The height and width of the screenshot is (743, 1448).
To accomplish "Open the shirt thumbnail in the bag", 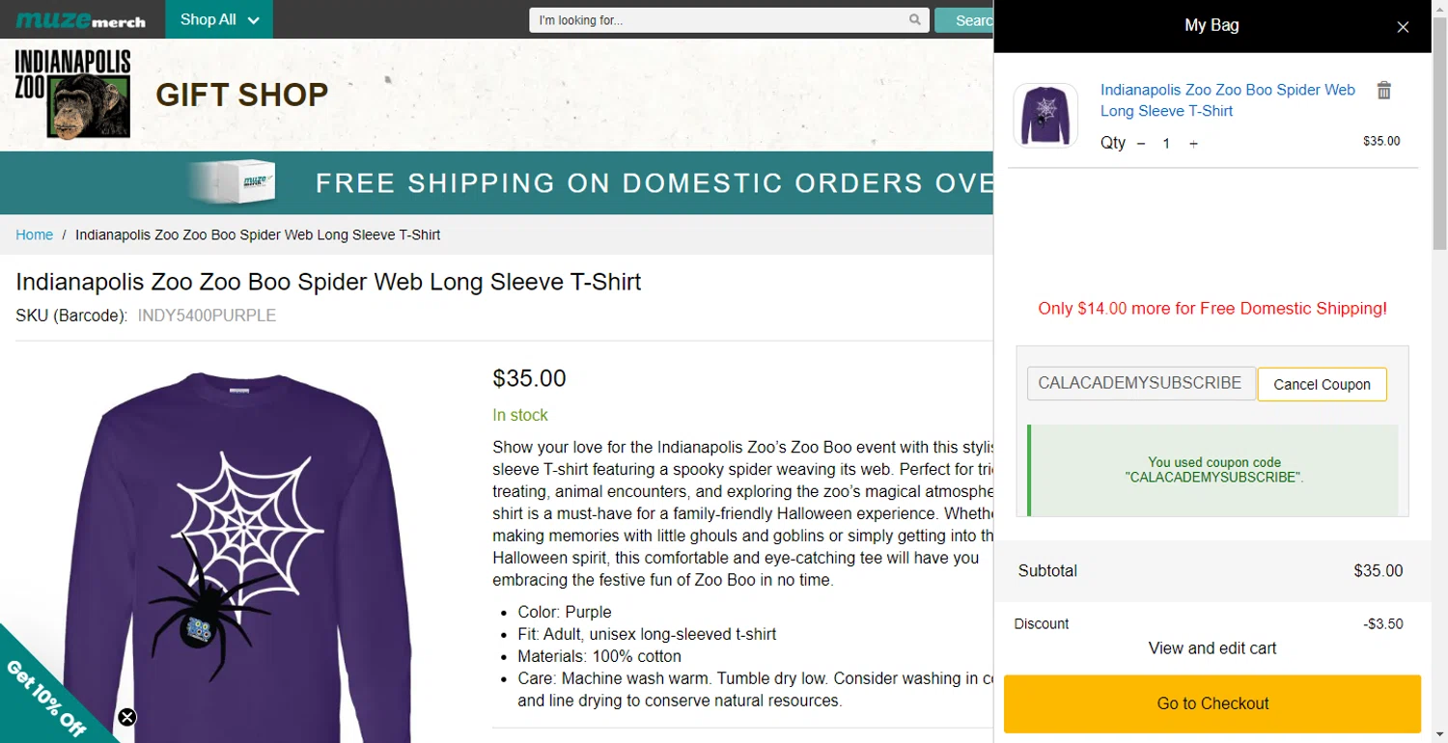I will click(1044, 116).
